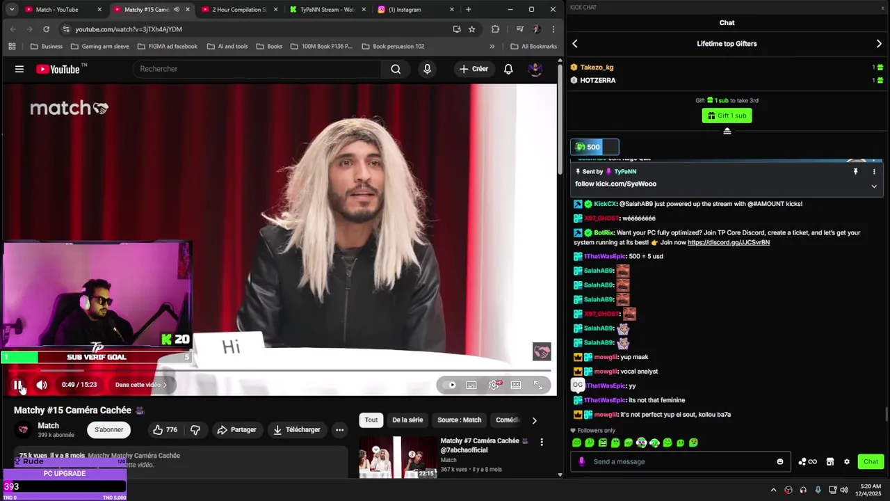Viewport: 890px width, 501px height.
Task: Open YouTube account avatar menu
Action: [x=535, y=69]
